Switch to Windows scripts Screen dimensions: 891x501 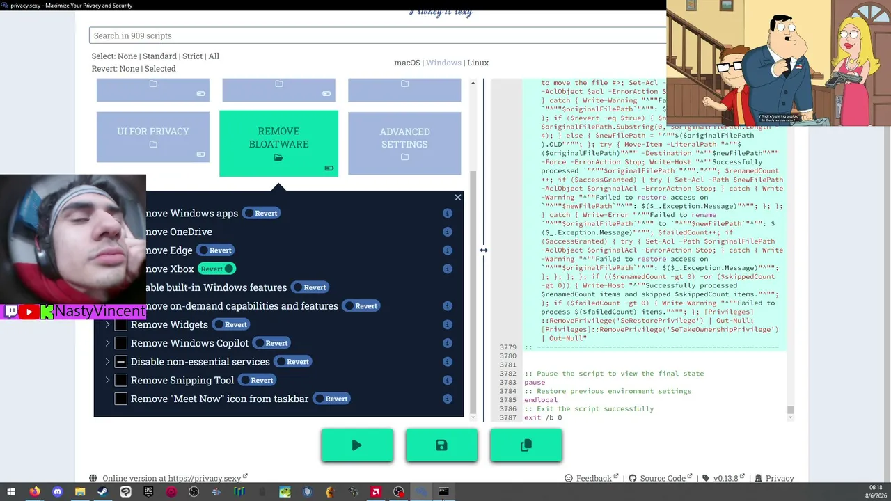click(443, 63)
